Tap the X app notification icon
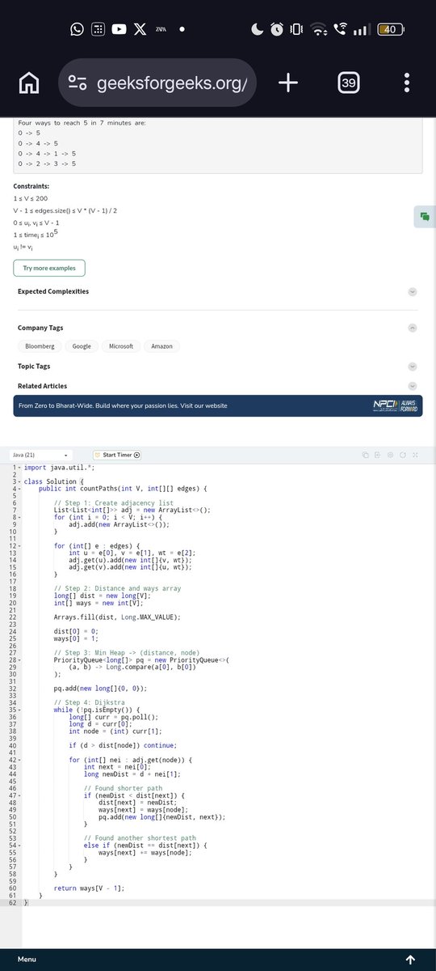 [140, 29]
